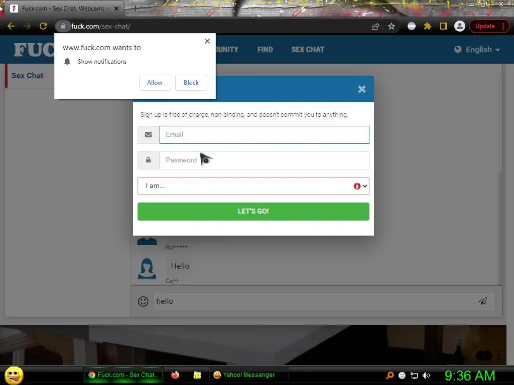The height and width of the screenshot is (385, 514).
Task: Close the sign-up dialog with X
Action: point(362,89)
